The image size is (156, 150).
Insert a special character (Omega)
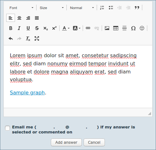[x=133, y=28]
